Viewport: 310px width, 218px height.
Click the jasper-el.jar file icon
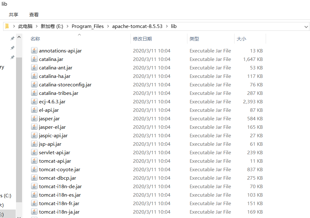point(34,127)
